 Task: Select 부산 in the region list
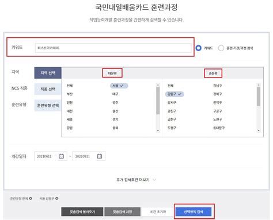point(70,94)
